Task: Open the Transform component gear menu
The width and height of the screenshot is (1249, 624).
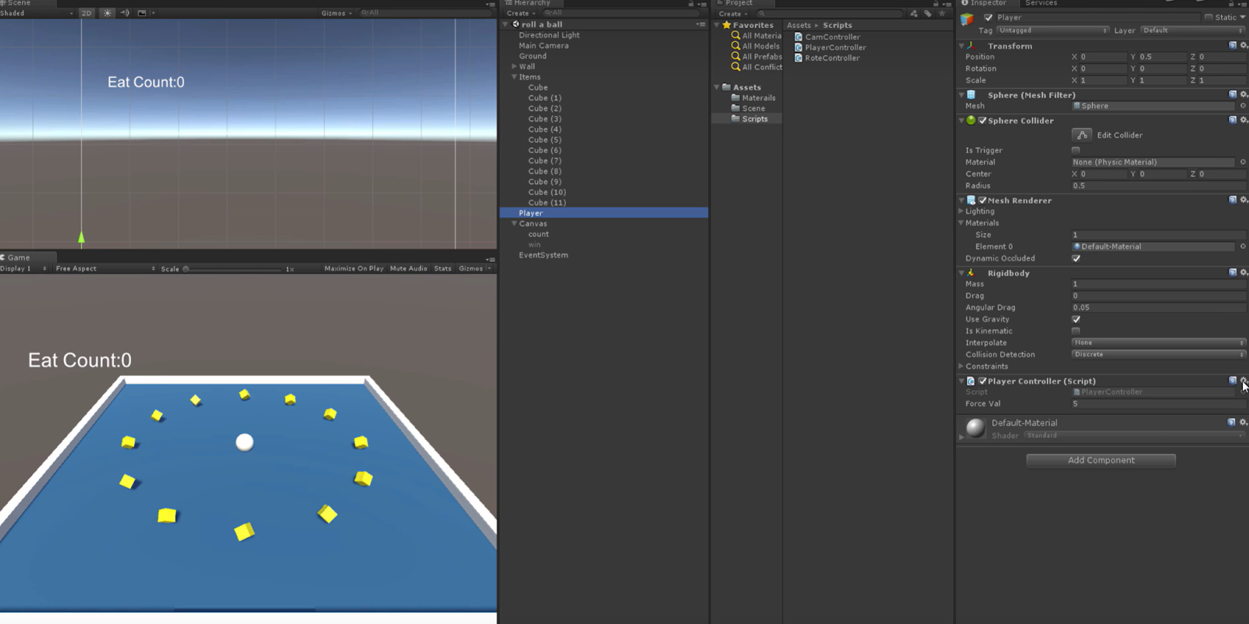Action: tap(1244, 45)
